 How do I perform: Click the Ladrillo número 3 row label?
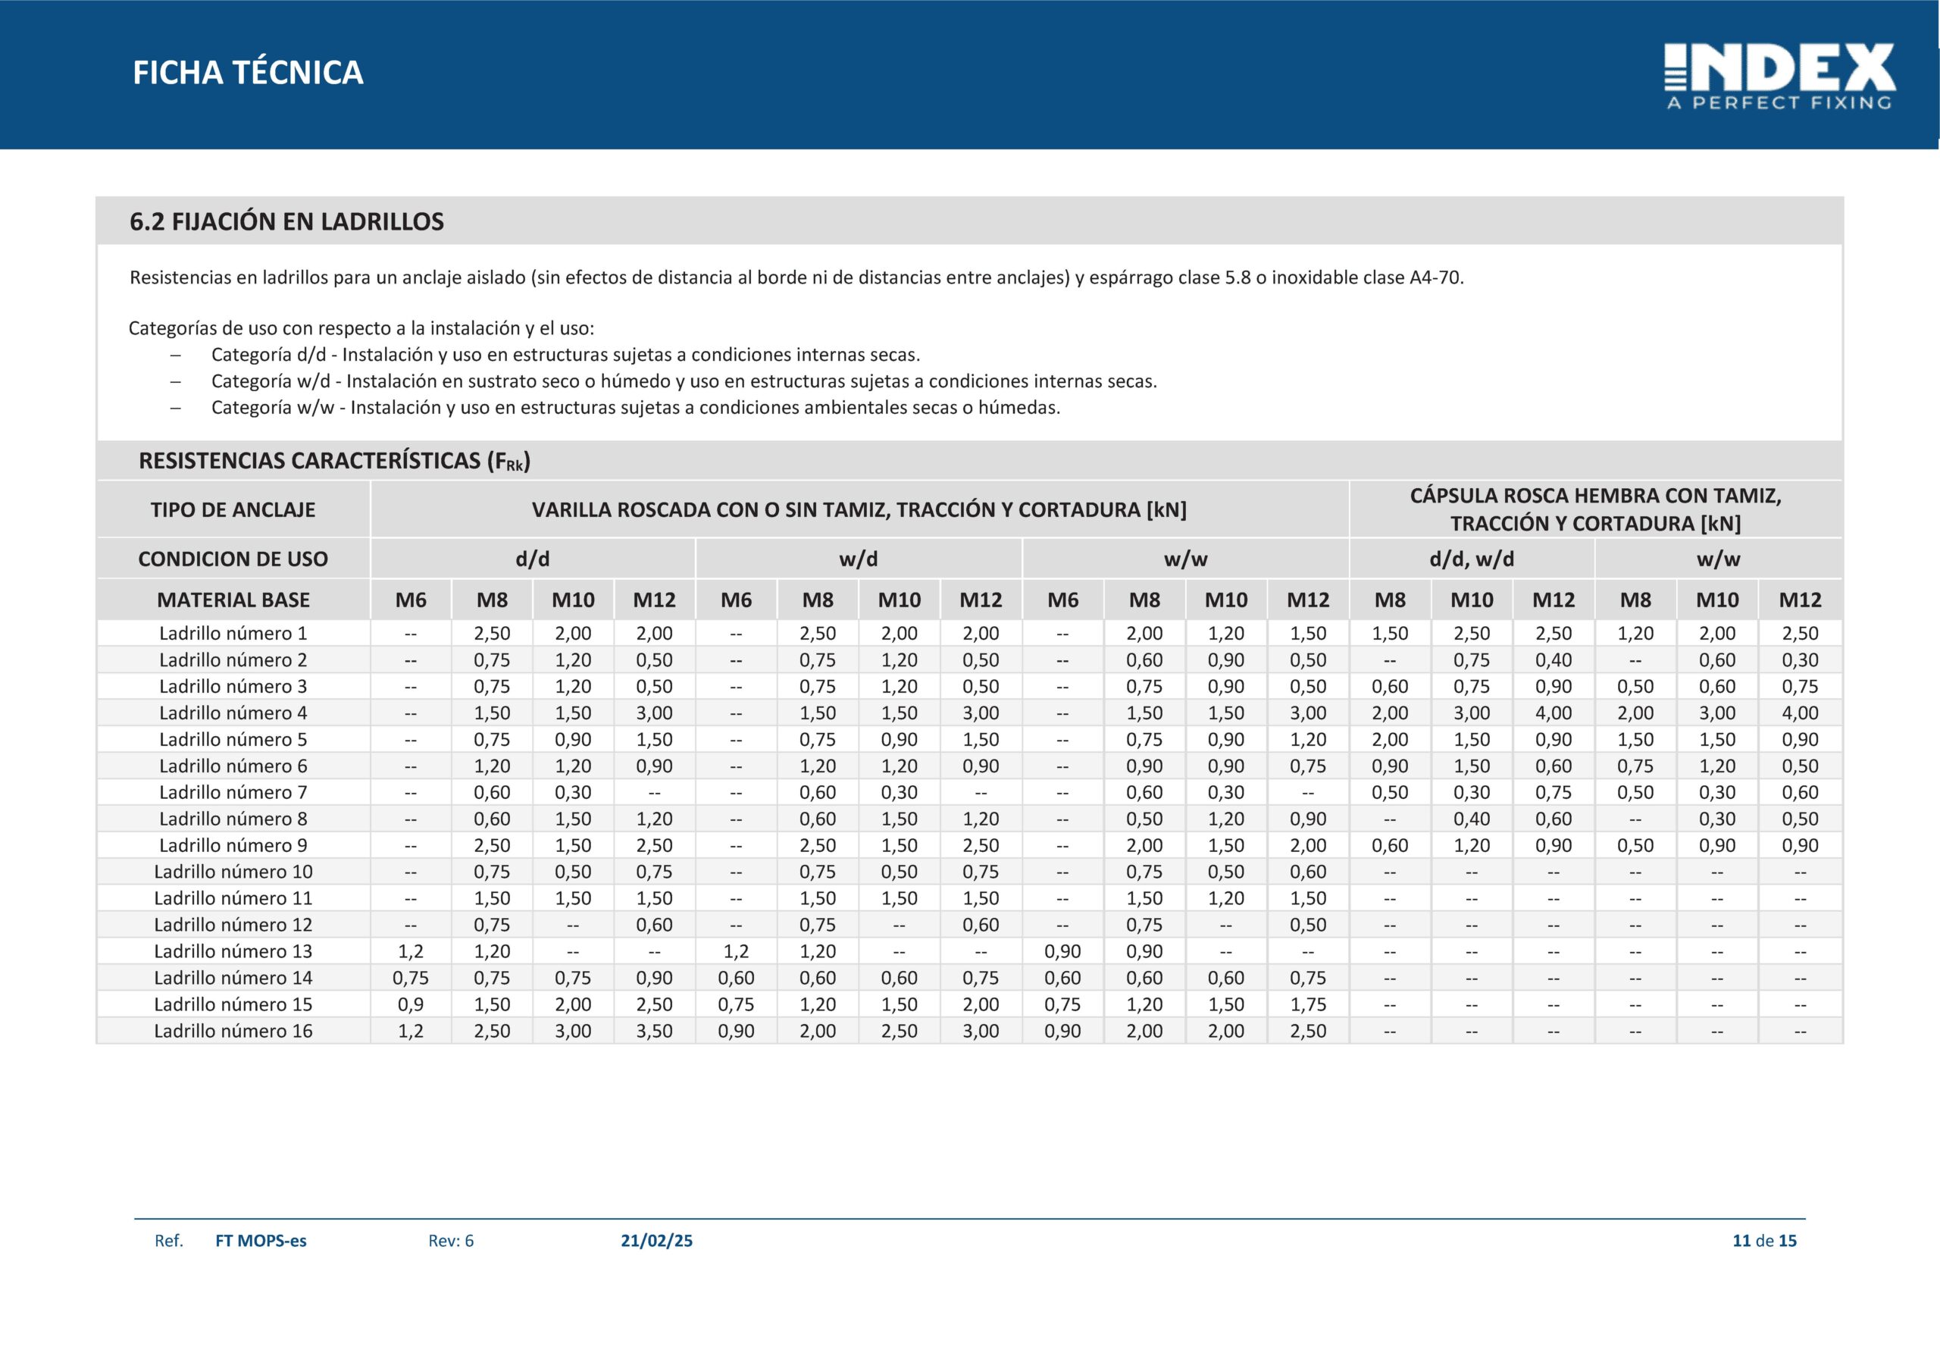coord(233,687)
